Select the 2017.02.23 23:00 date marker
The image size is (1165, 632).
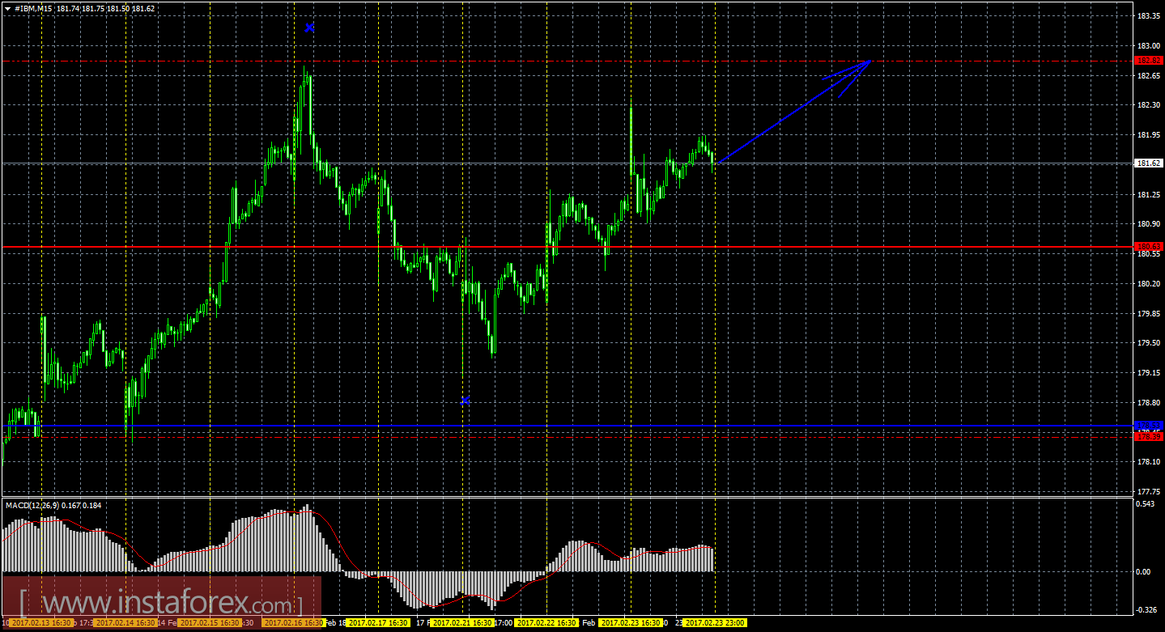tap(716, 623)
